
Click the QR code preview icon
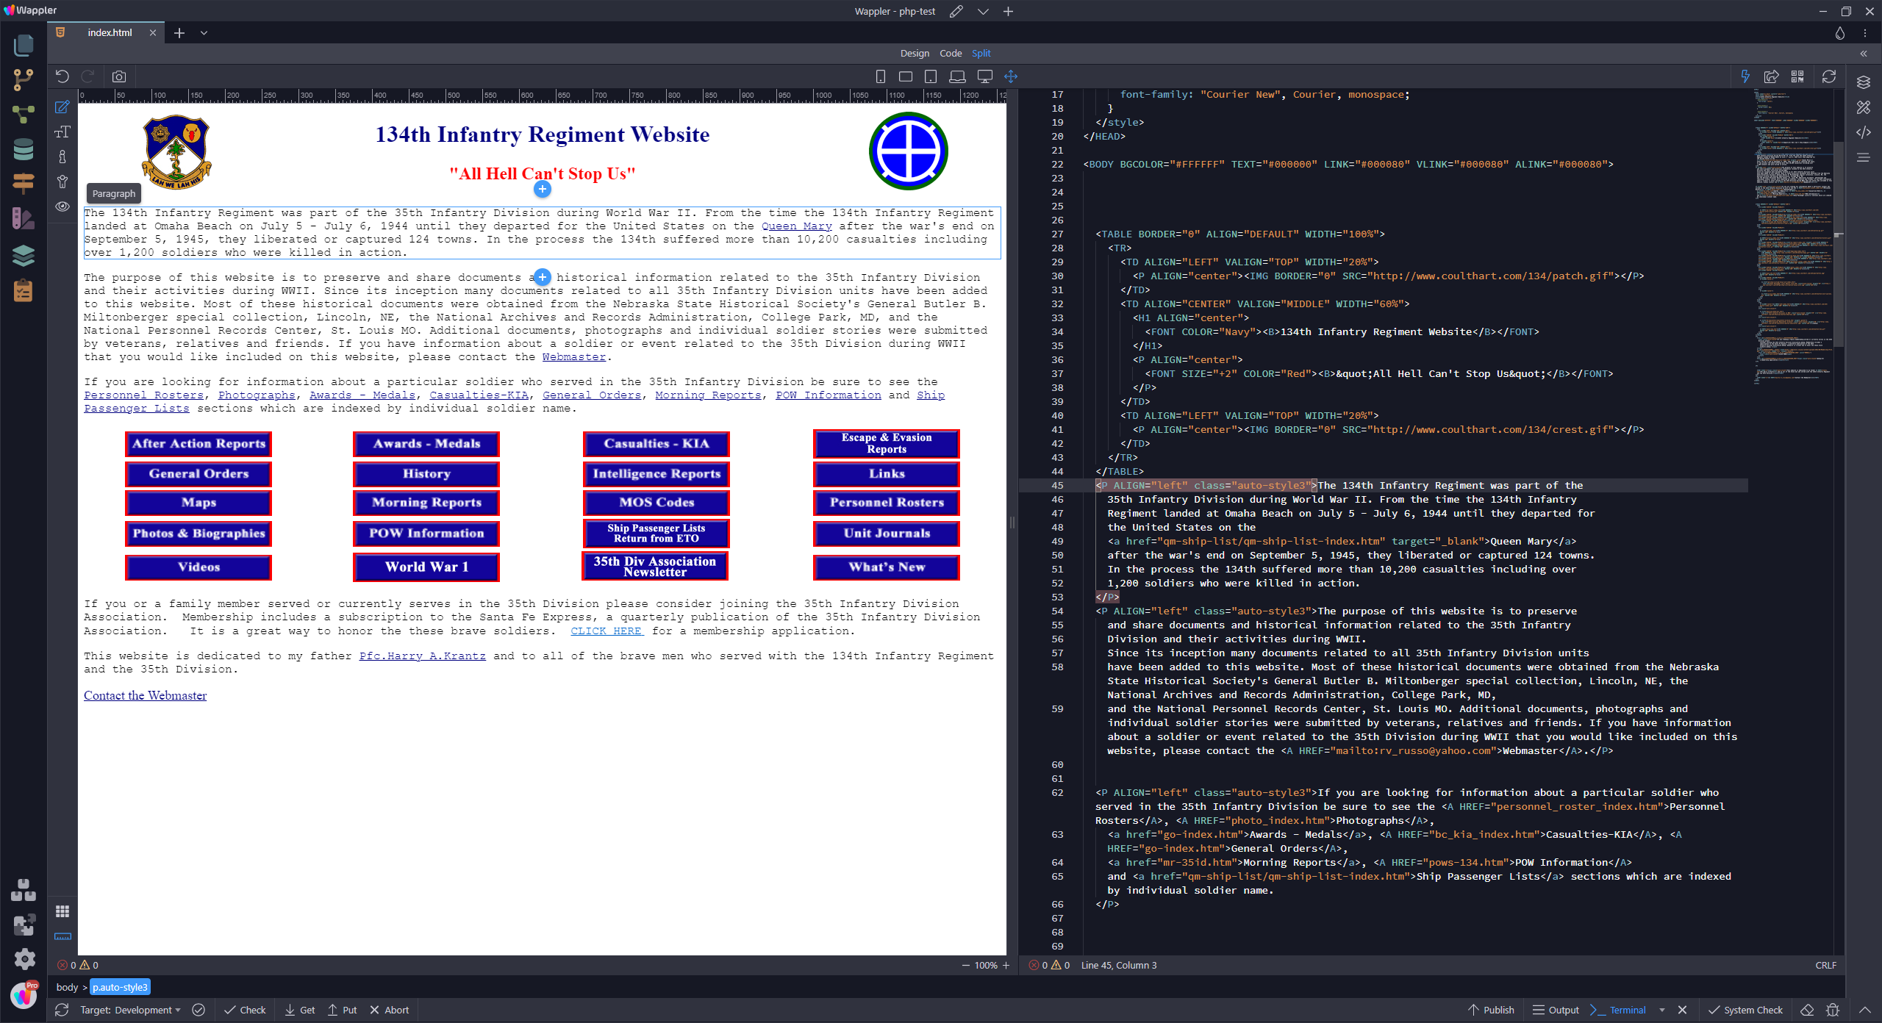click(x=1798, y=76)
